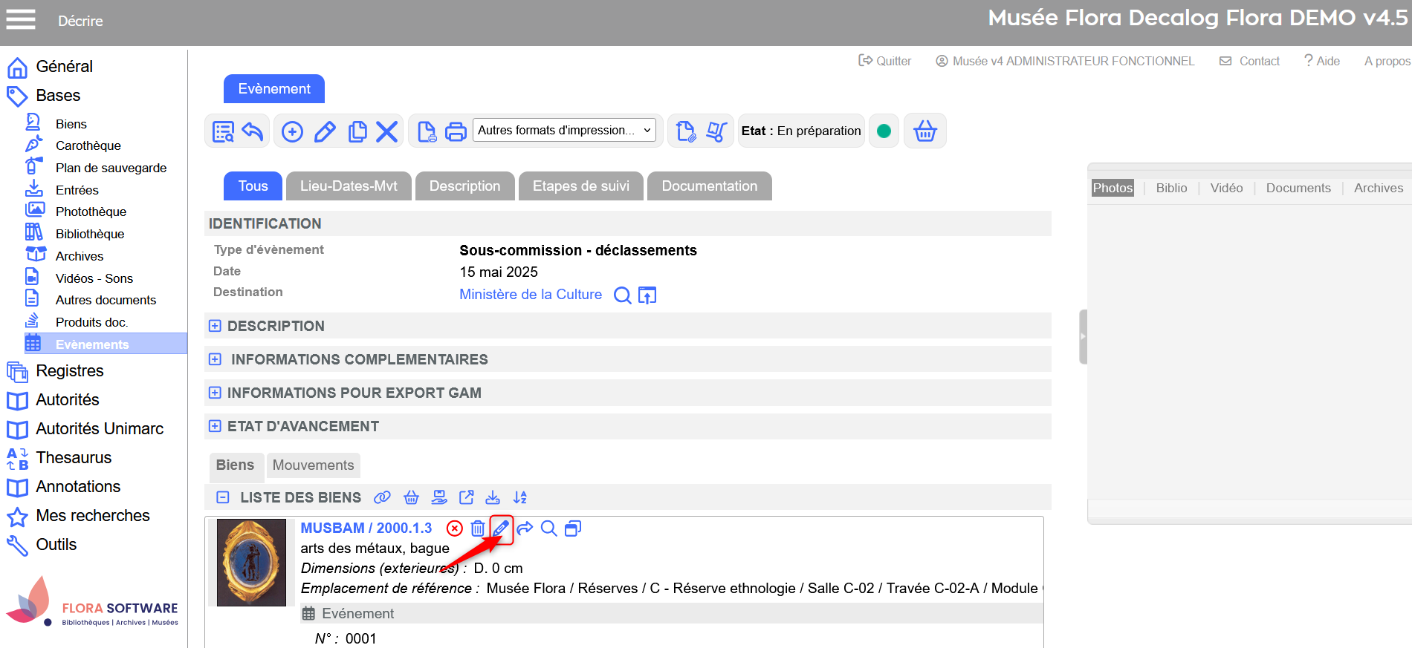The height and width of the screenshot is (648, 1412).
Task: Click the chain link icon in Liste des biens
Action: (382, 497)
